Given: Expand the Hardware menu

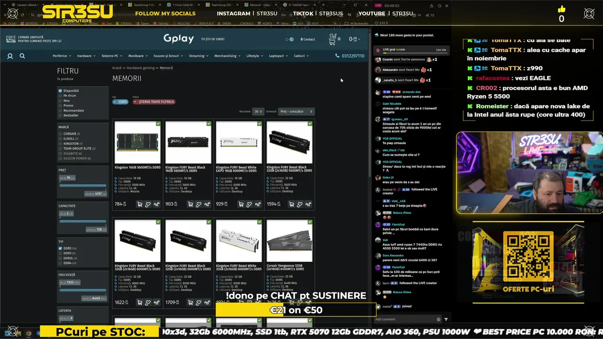Looking at the screenshot, I should (x=86, y=56).
